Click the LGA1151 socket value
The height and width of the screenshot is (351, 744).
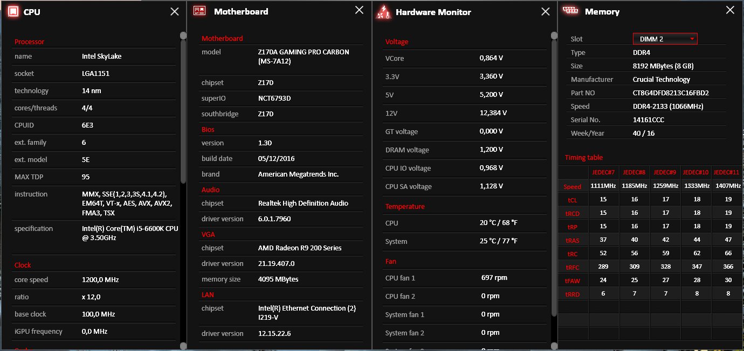coord(95,73)
